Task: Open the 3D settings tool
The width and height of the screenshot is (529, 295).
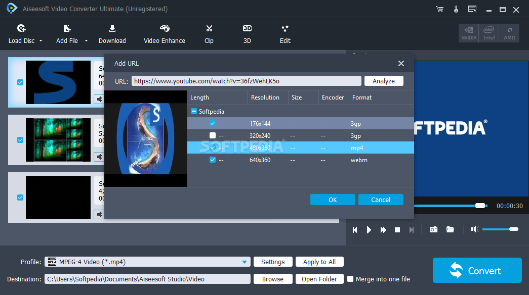Action: (247, 34)
